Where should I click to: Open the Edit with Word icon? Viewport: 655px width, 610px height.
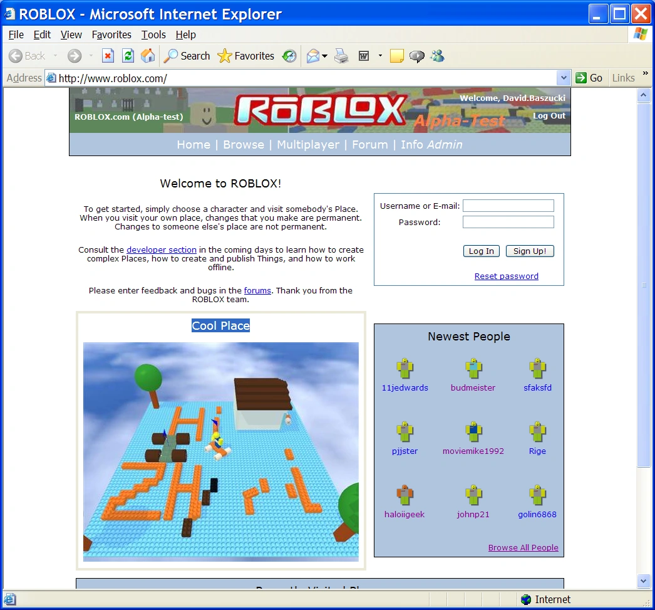click(x=363, y=56)
